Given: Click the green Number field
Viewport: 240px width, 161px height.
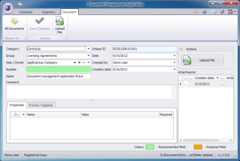Looking at the screenshot, I should (59, 69).
